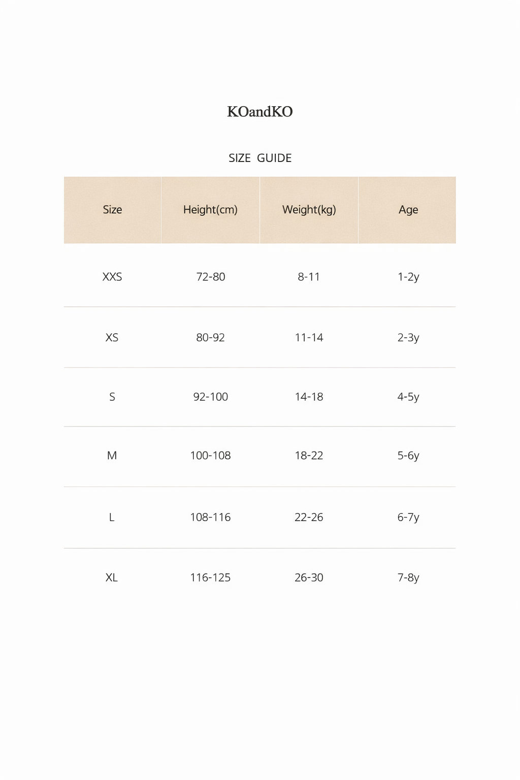Click the XL size label

click(x=112, y=577)
